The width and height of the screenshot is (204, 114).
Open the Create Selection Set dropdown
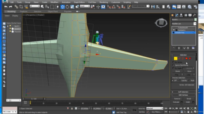tap(148, 6)
